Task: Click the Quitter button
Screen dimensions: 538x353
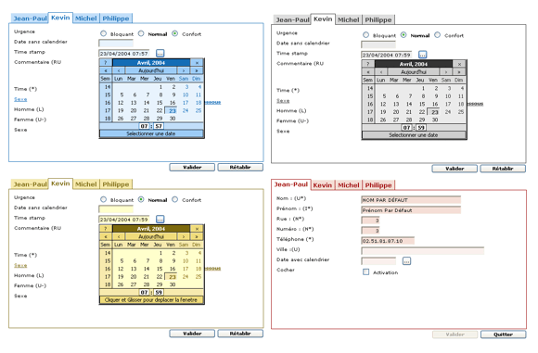Action: pyautogui.click(x=503, y=334)
